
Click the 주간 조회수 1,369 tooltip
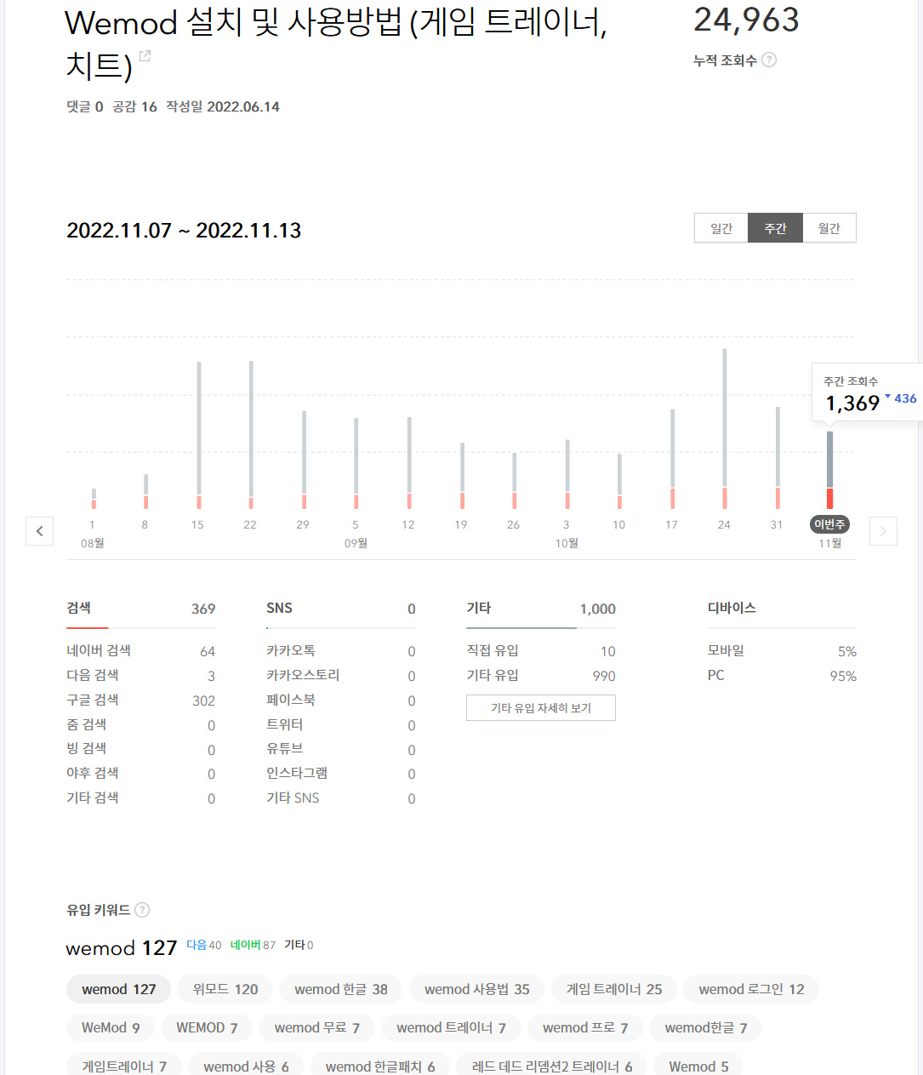point(868,393)
